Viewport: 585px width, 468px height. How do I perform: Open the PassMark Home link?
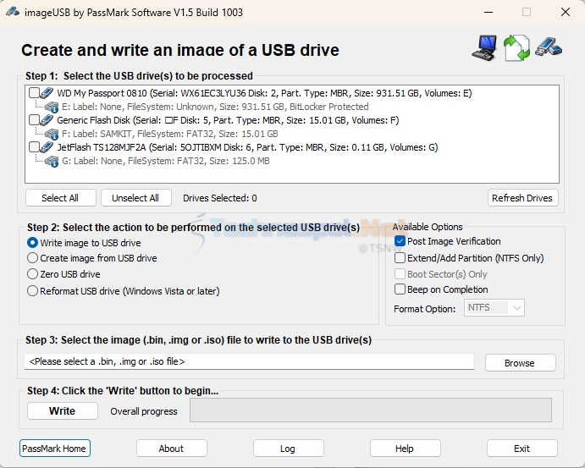pyautogui.click(x=54, y=449)
